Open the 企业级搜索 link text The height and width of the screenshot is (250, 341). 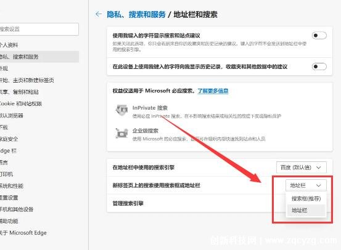coord(146,131)
